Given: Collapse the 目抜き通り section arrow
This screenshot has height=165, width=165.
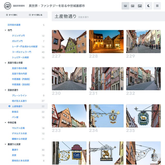Looking at the screenshot, I should tap(5, 90).
